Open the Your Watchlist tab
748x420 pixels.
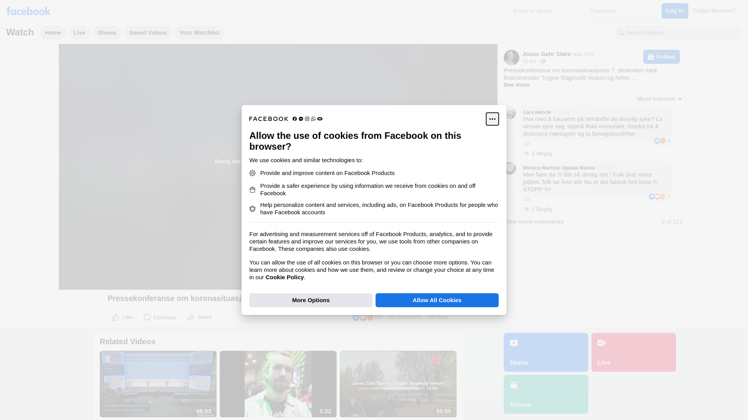click(199, 33)
